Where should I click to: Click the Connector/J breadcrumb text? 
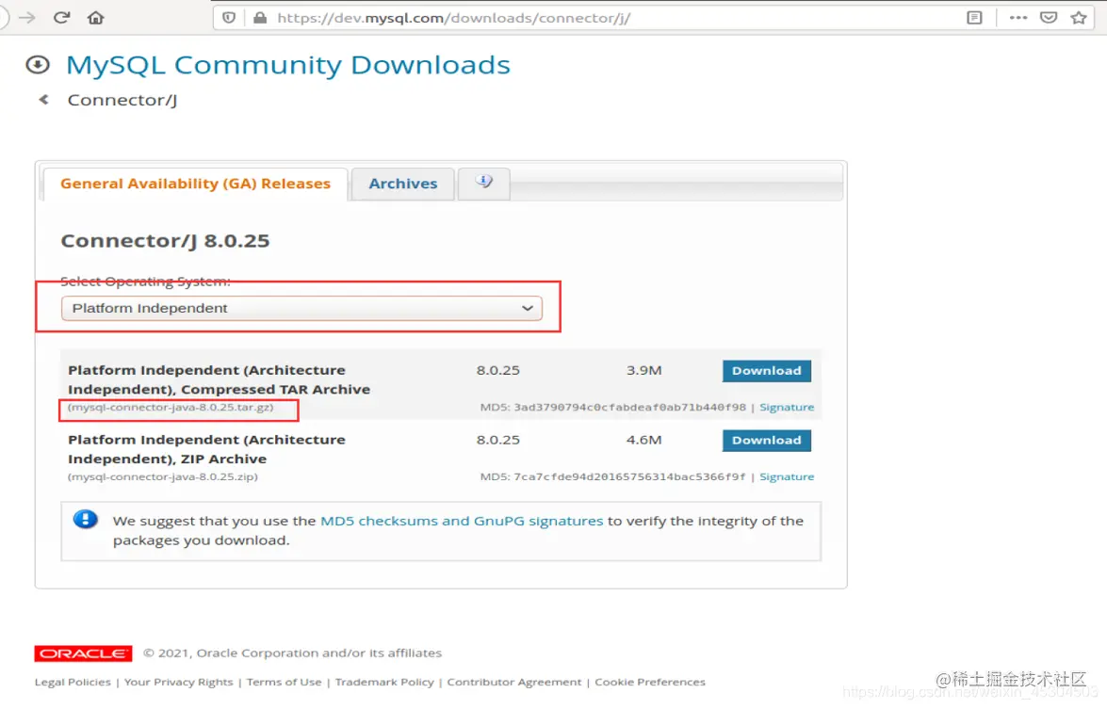(x=122, y=100)
